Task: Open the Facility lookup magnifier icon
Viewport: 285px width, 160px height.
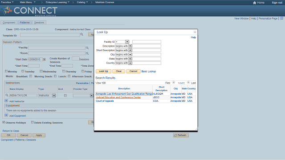Action: click(87, 48)
